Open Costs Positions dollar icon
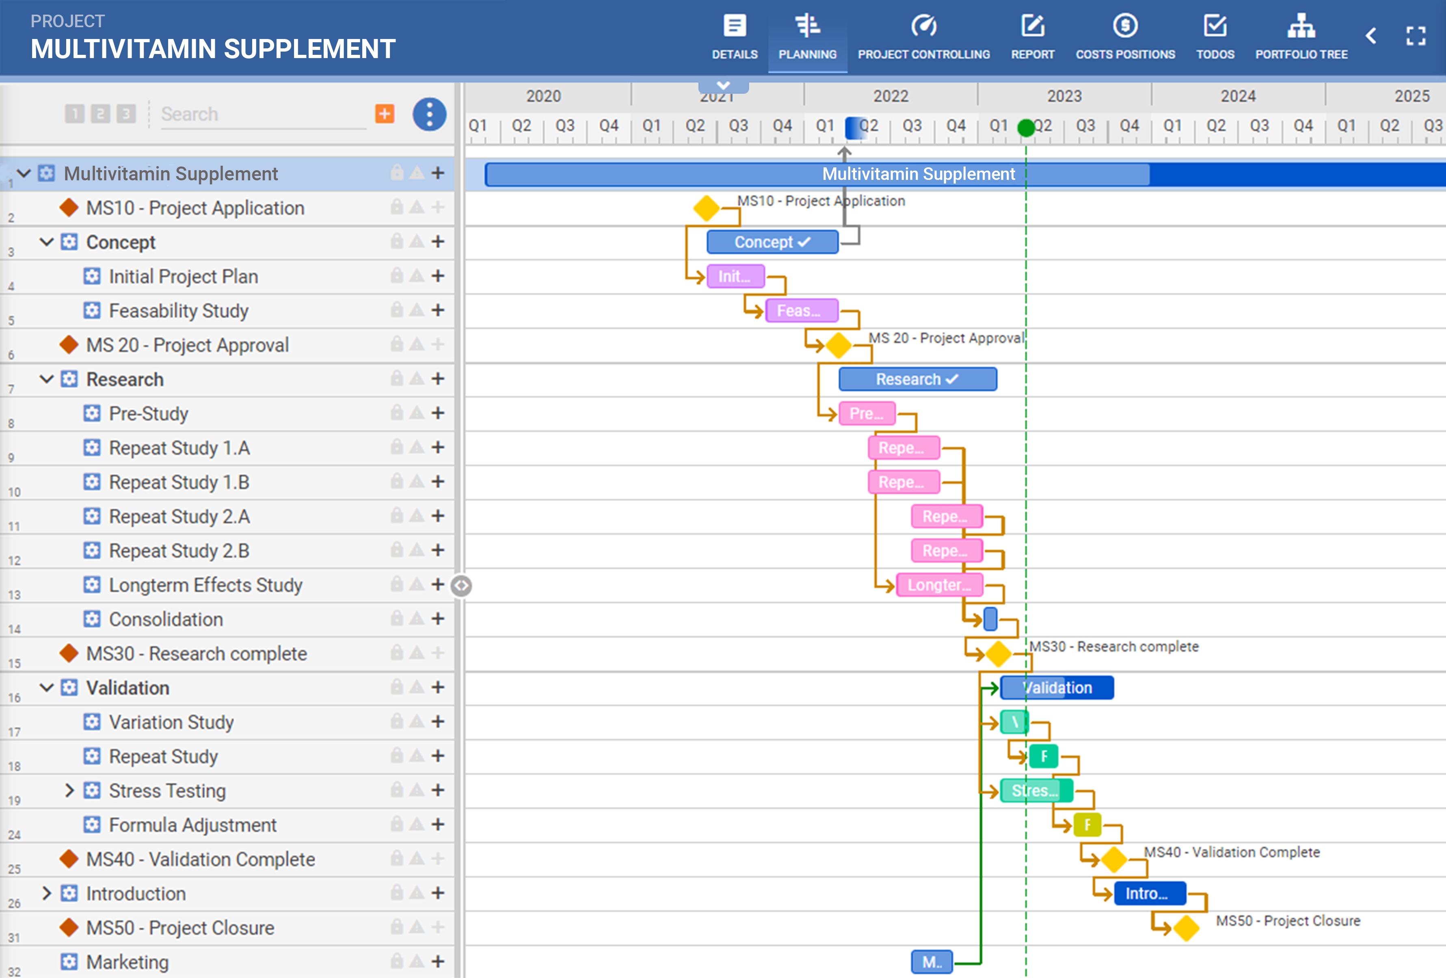The width and height of the screenshot is (1446, 978). [1125, 26]
